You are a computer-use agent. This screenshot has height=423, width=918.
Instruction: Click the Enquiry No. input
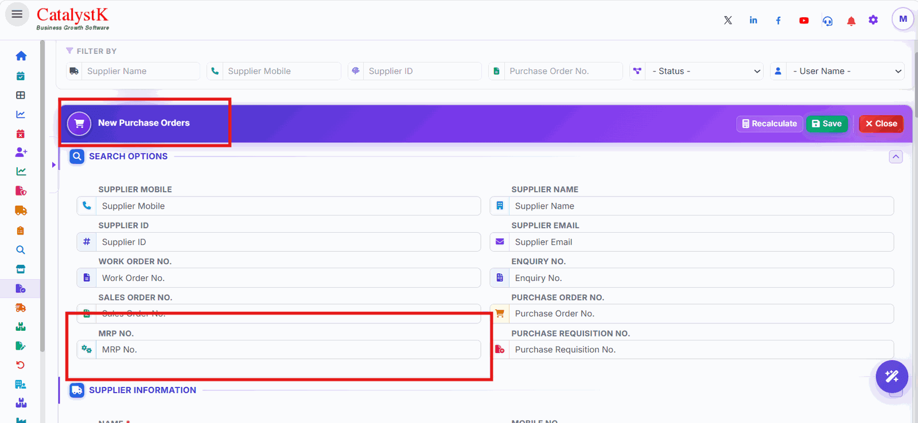[x=691, y=278]
